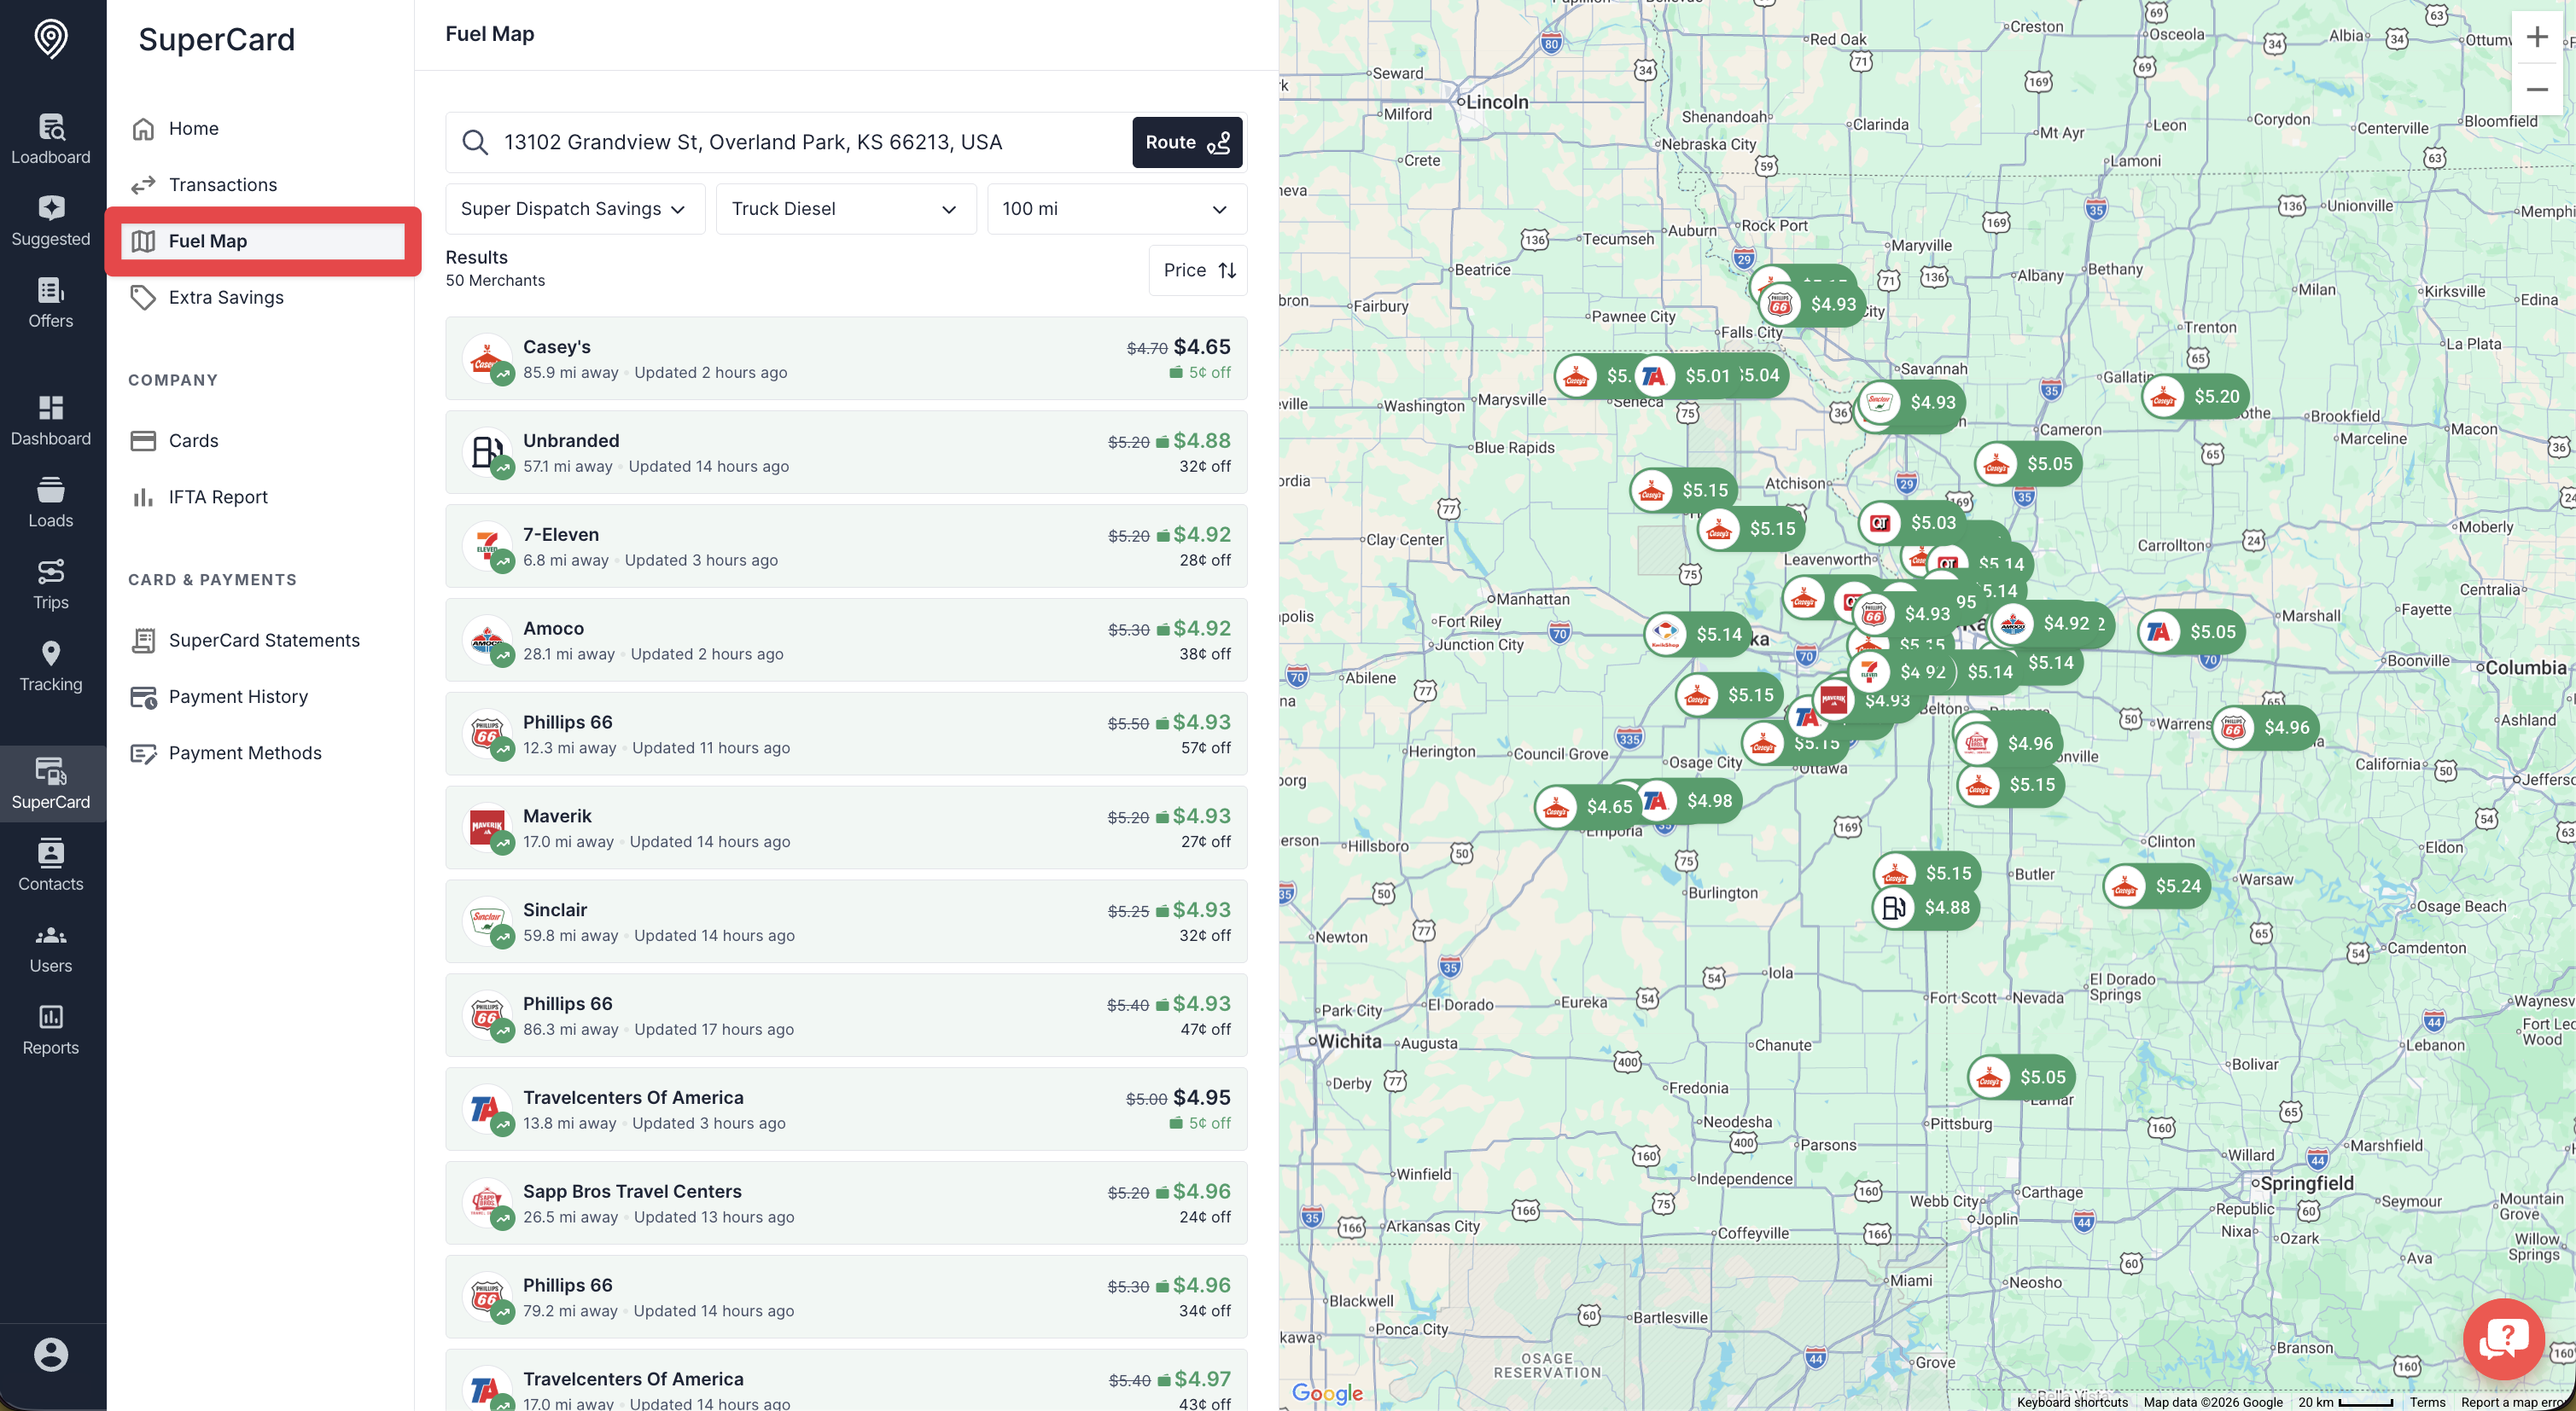Click the $5.14 marker near Junction City
Screen dimensions: 2576x1411
[x=1697, y=635]
